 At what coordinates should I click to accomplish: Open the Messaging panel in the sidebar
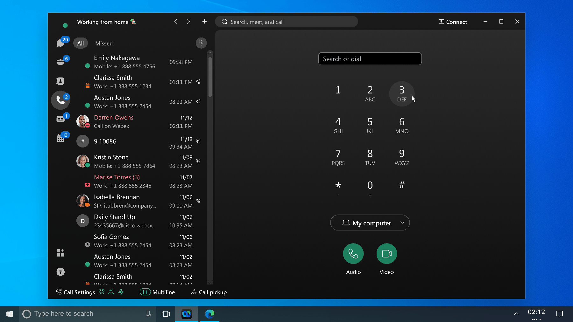(60, 42)
